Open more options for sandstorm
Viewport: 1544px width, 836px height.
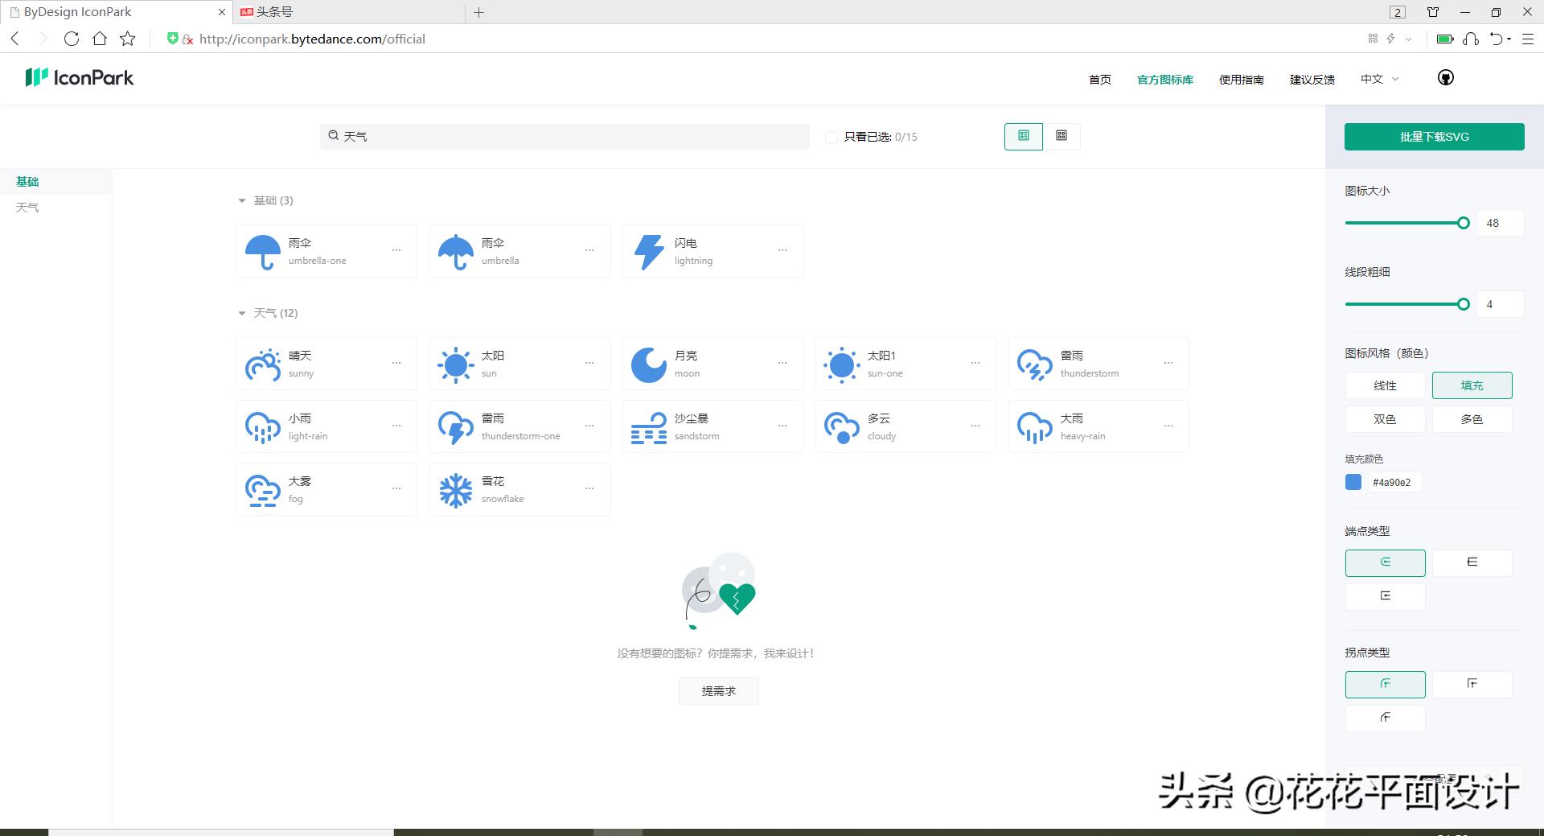click(782, 426)
